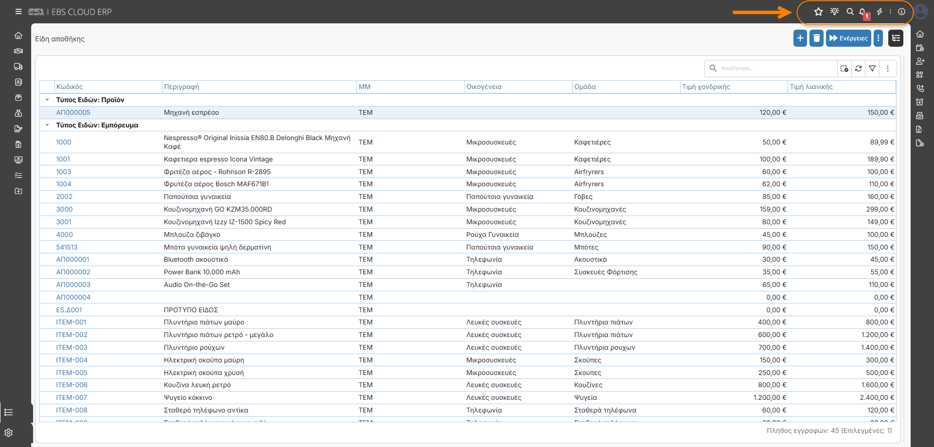Viewport: 934px width, 447px height.
Task: Open the notifications bell
Action: click(862, 12)
